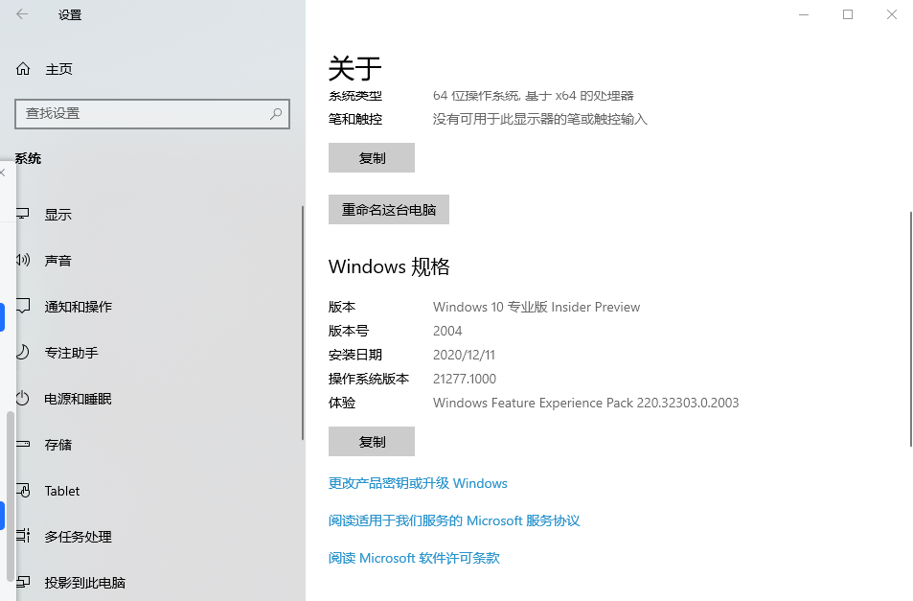Image resolution: width=913 pixels, height=601 pixels.
Task: Click the house icon beside 主页
Action: (x=23, y=69)
